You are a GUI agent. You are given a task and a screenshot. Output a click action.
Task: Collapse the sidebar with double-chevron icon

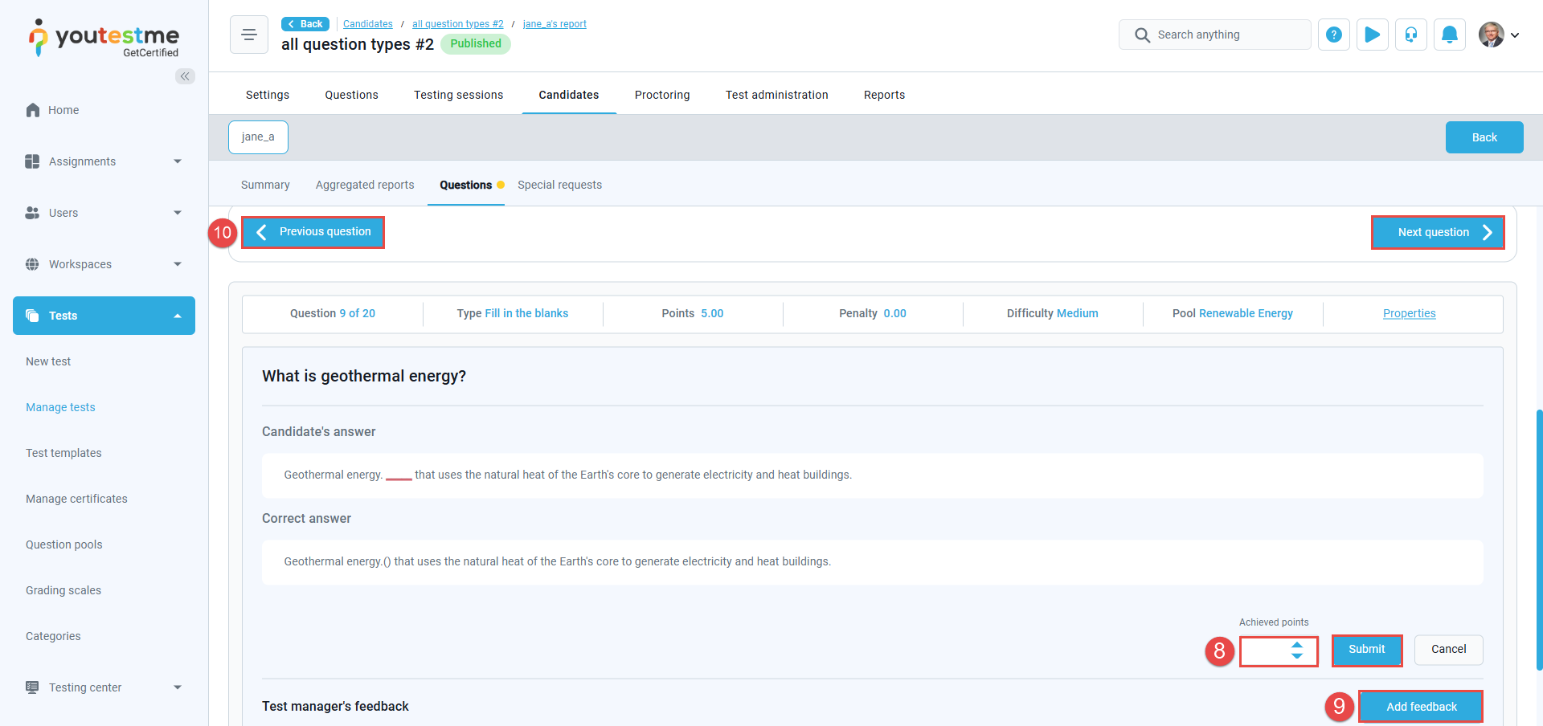(185, 76)
